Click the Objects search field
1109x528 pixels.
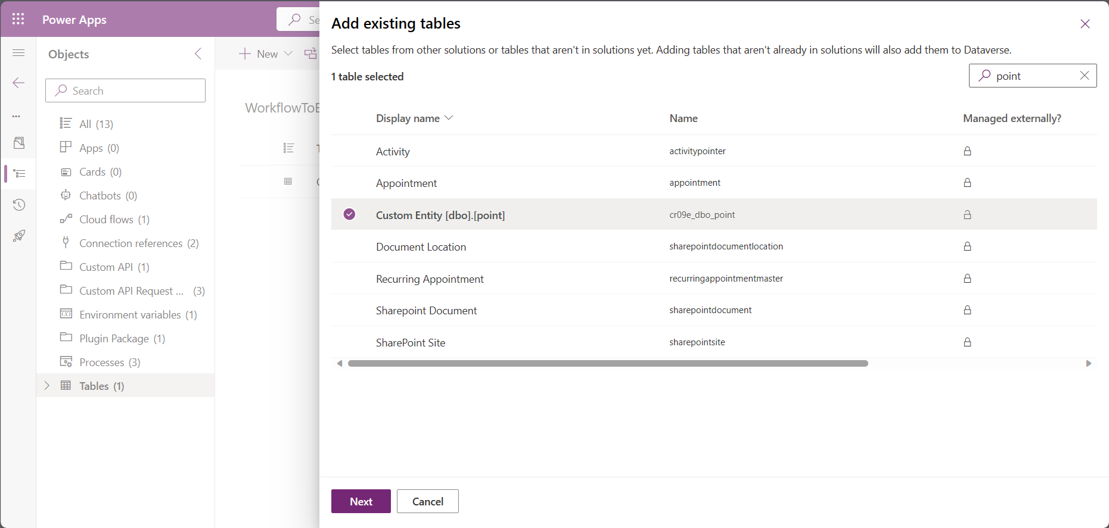[125, 90]
